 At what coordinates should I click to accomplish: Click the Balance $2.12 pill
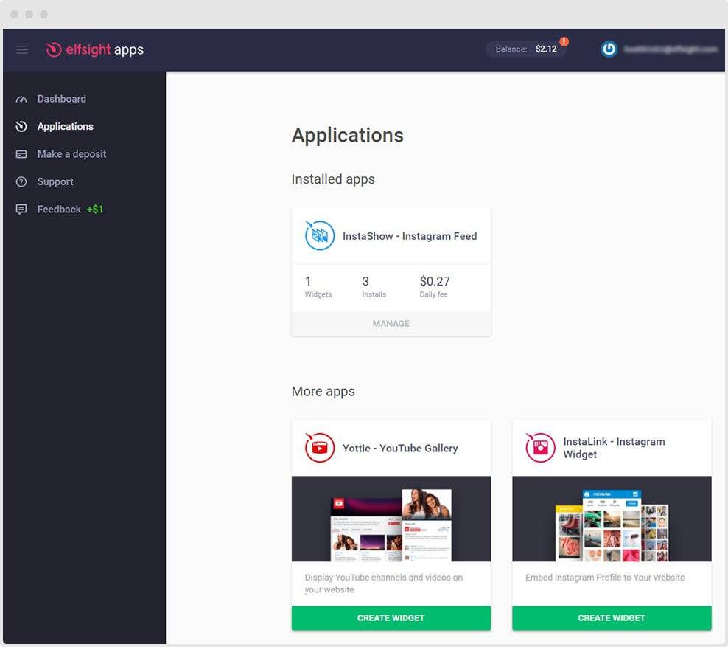[x=526, y=48]
